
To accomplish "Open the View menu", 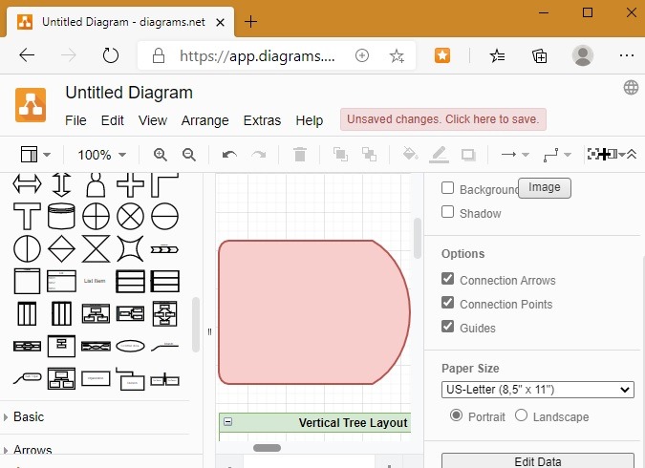I will [x=153, y=120].
